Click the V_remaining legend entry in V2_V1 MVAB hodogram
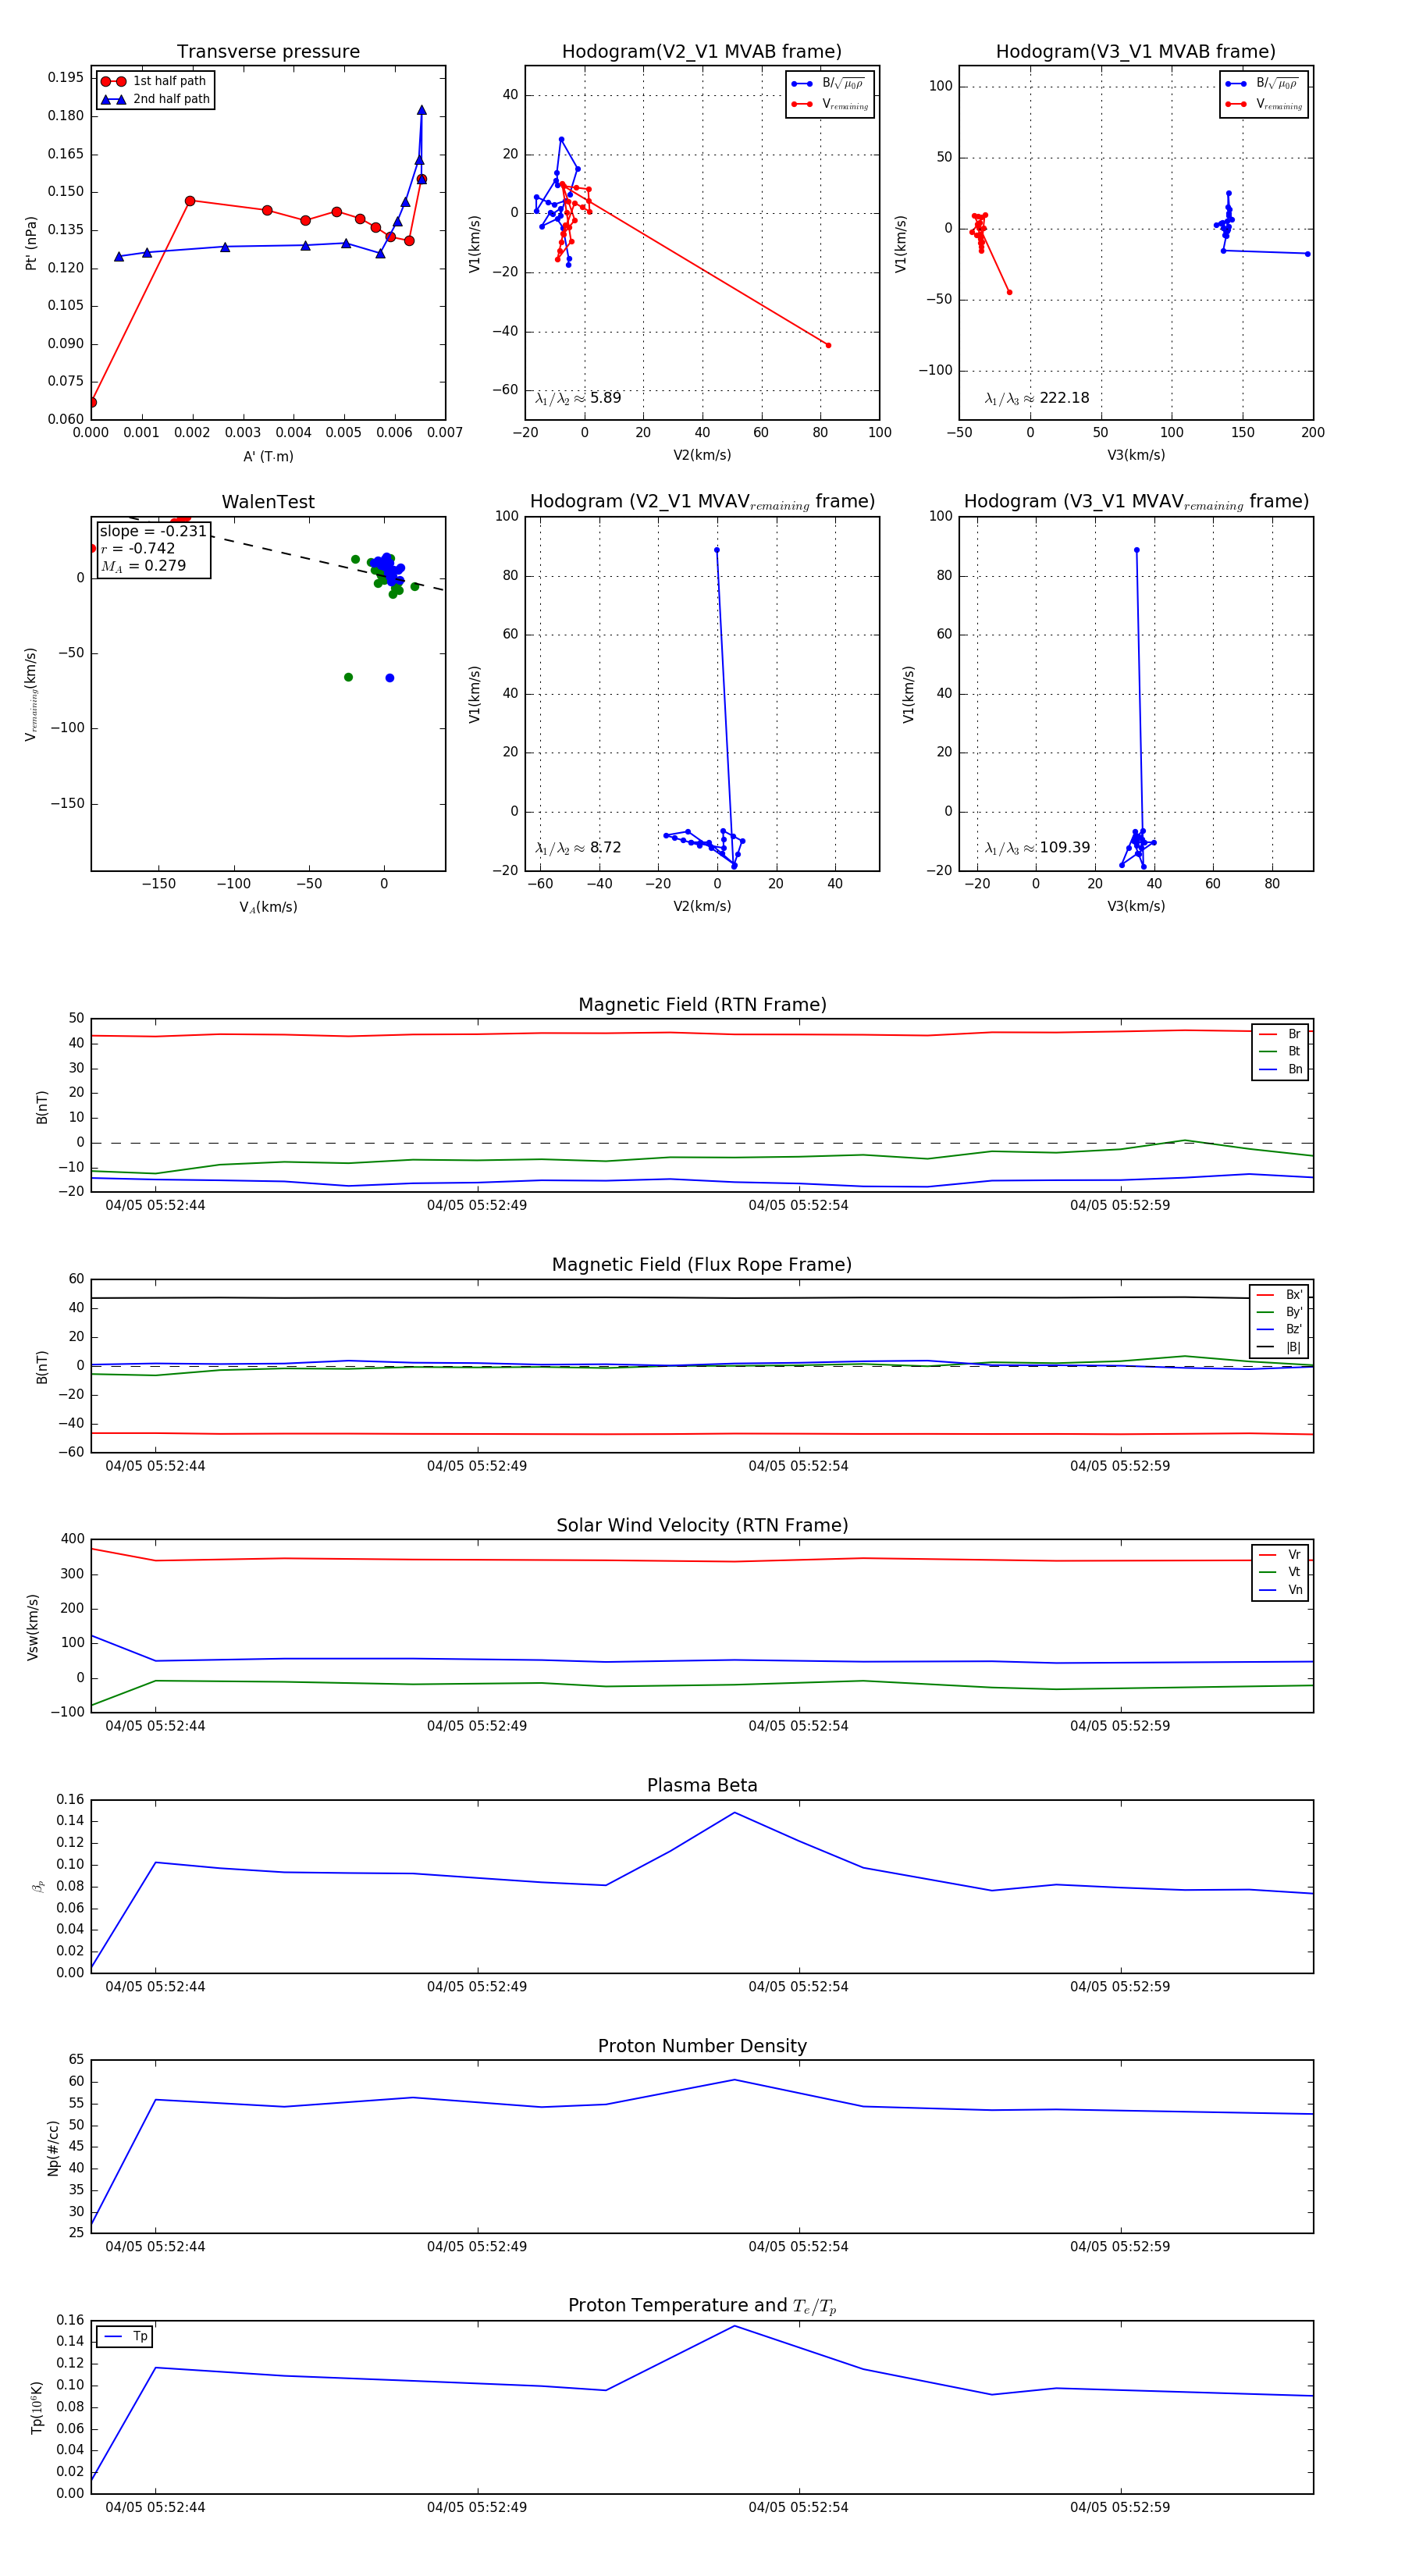 tap(845, 104)
